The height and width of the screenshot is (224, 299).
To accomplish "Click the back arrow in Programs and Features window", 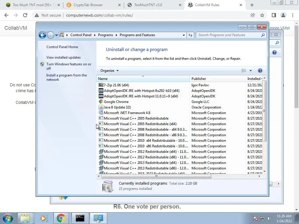I will coord(42,35).
